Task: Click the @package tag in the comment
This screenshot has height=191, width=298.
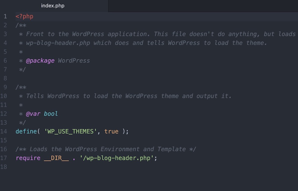Action: click(x=40, y=61)
